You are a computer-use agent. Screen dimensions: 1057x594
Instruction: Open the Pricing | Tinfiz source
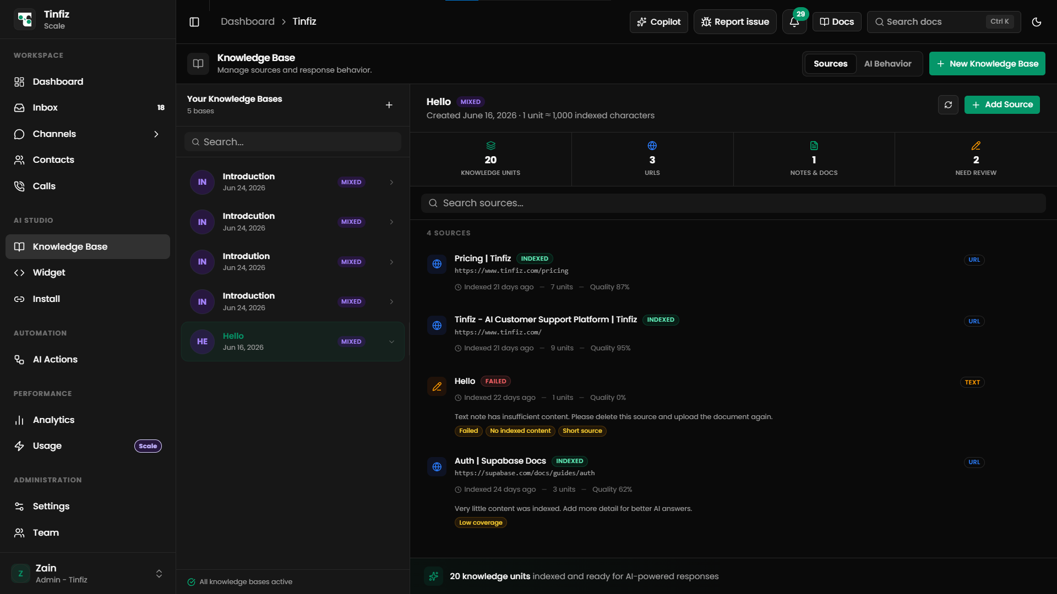(x=483, y=258)
